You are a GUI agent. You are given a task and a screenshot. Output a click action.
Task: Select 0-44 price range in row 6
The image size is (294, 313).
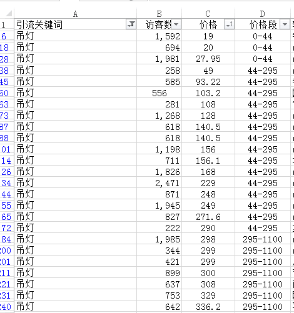click(x=263, y=36)
